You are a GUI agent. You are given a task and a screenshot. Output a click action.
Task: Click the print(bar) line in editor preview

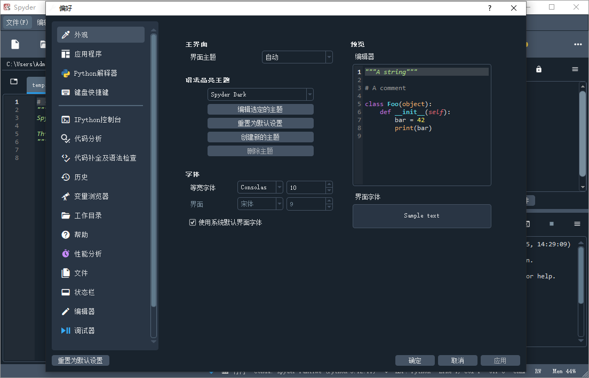point(413,128)
